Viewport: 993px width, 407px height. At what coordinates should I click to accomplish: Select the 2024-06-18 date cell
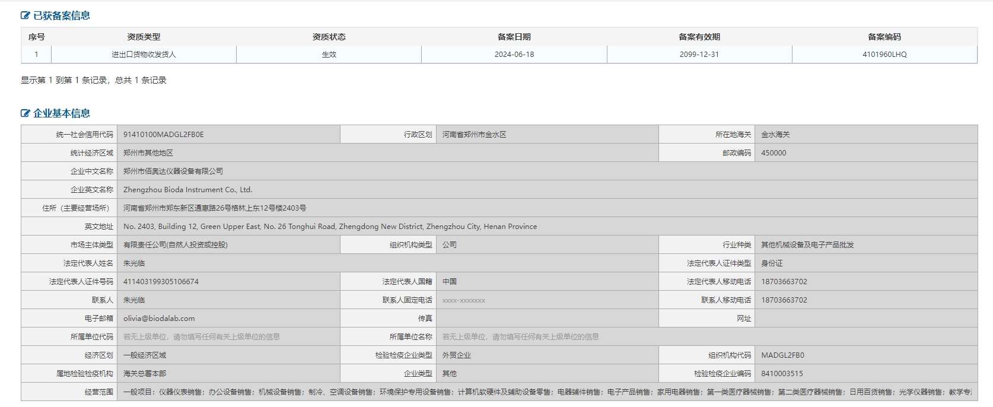pyautogui.click(x=514, y=55)
